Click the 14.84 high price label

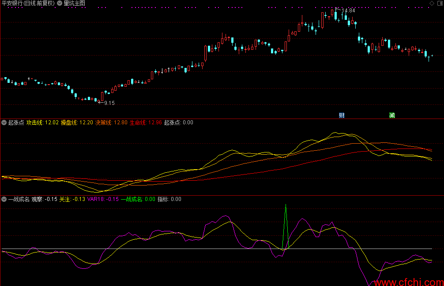348,11
